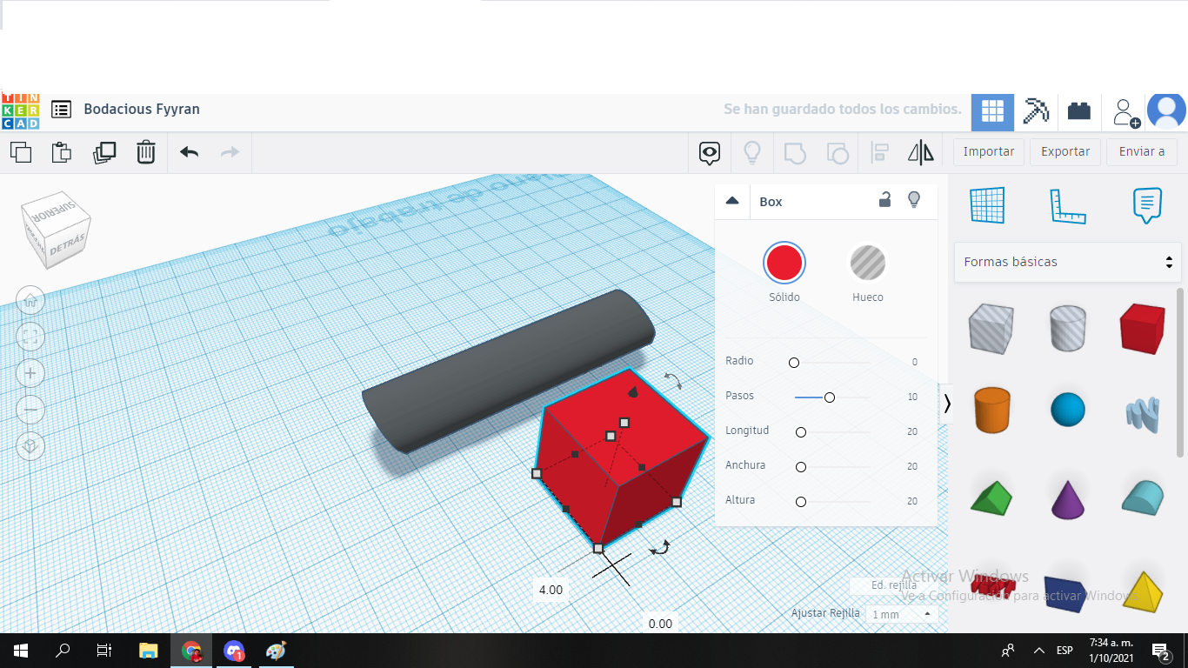Click the Radio slider handle

coord(794,362)
